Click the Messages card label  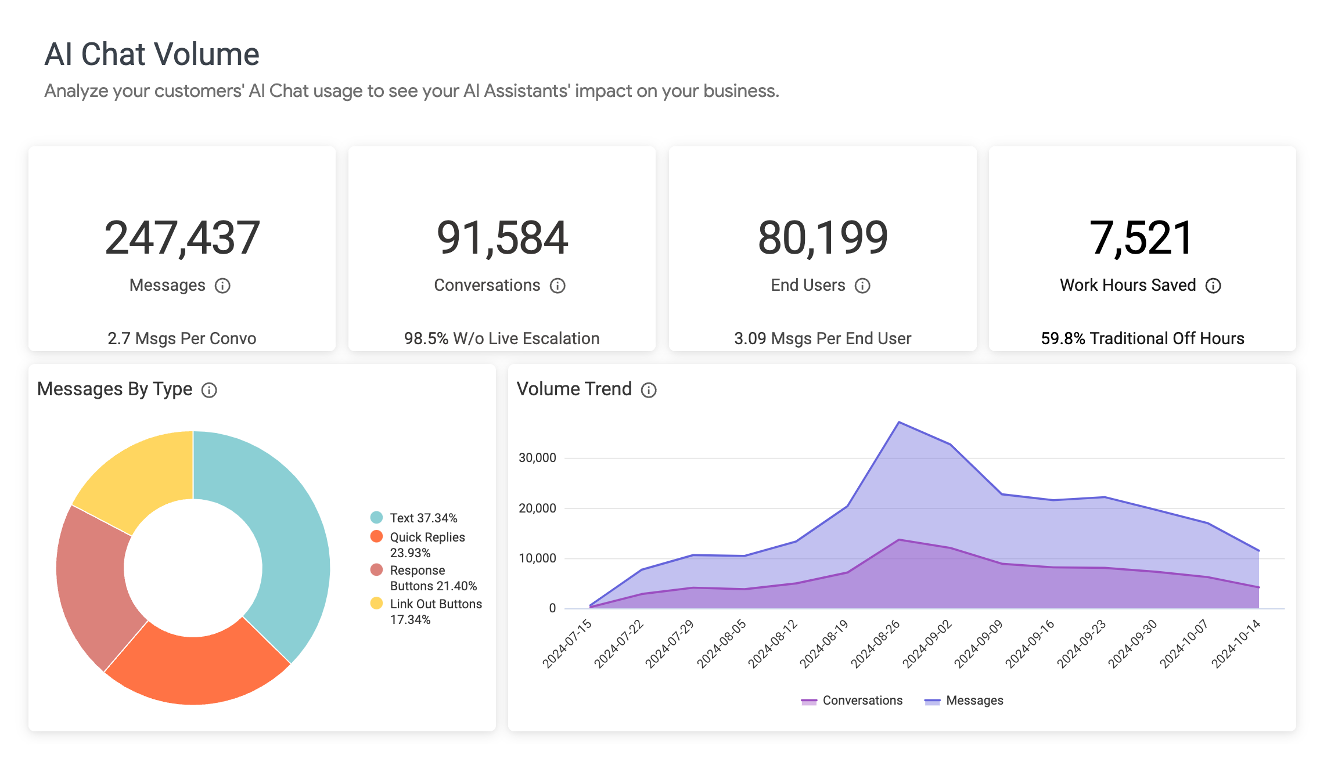coord(167,285)
